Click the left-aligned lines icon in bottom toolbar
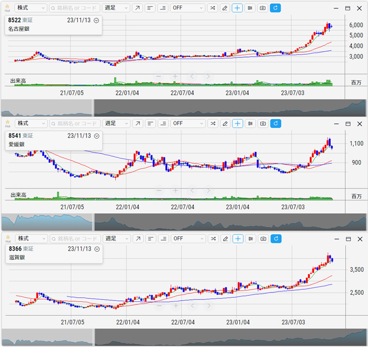 coord(150,238)
